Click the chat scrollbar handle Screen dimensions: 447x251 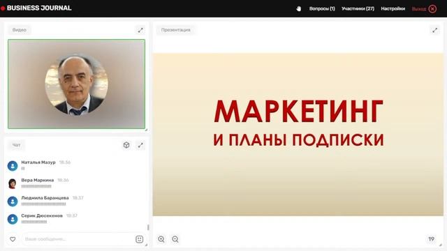pos(148,227)
